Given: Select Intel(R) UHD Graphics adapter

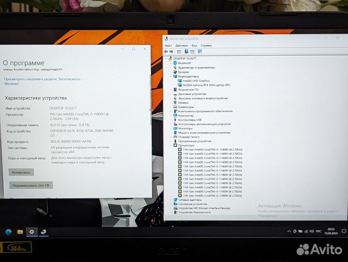Looking at the screenshot, I should click(x=196, y=81).
